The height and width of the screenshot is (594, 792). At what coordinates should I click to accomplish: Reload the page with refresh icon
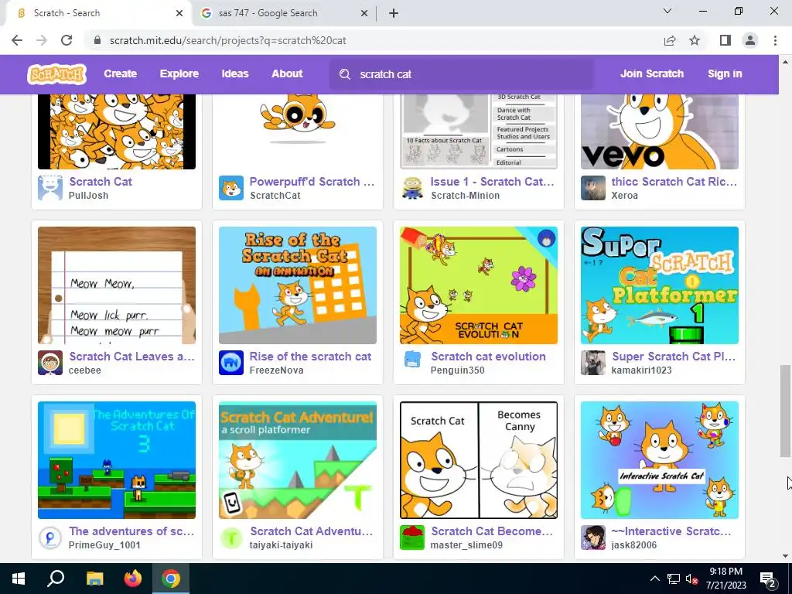coord(67,40)
